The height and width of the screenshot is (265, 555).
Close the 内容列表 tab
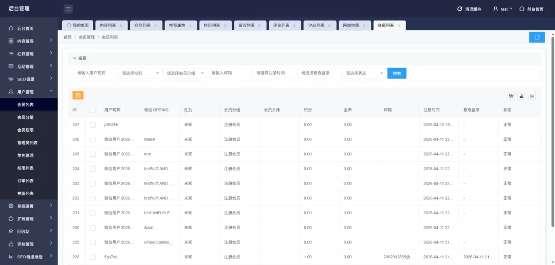point(121,26)
